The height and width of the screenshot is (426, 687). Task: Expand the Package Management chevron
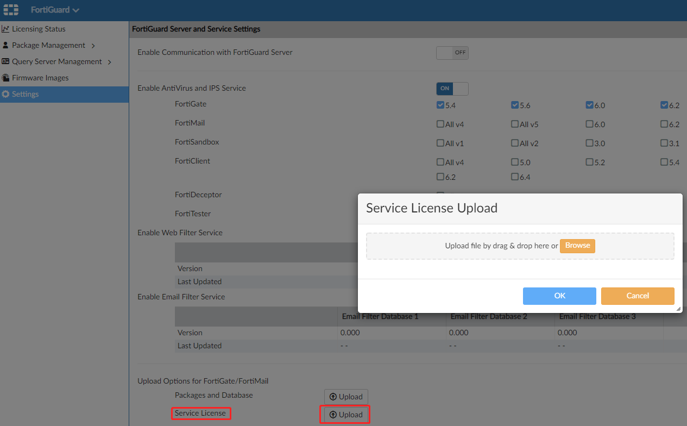[93, 46]
